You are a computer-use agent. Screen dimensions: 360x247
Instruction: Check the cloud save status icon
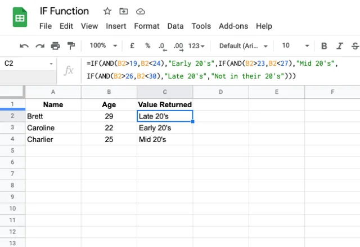pos(141,11)
